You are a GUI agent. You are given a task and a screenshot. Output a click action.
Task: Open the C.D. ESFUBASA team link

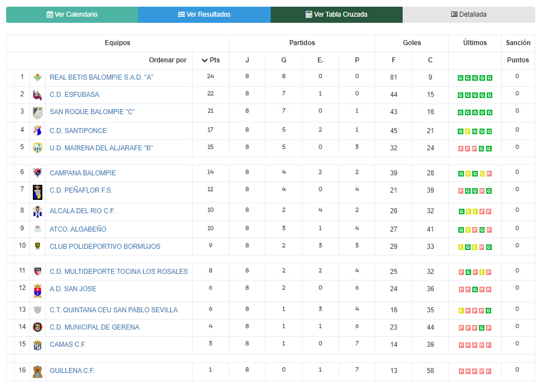[75, 95]
